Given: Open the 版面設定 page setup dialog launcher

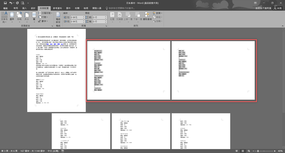Looking at the screenshot, I should [x=52, y=26].
